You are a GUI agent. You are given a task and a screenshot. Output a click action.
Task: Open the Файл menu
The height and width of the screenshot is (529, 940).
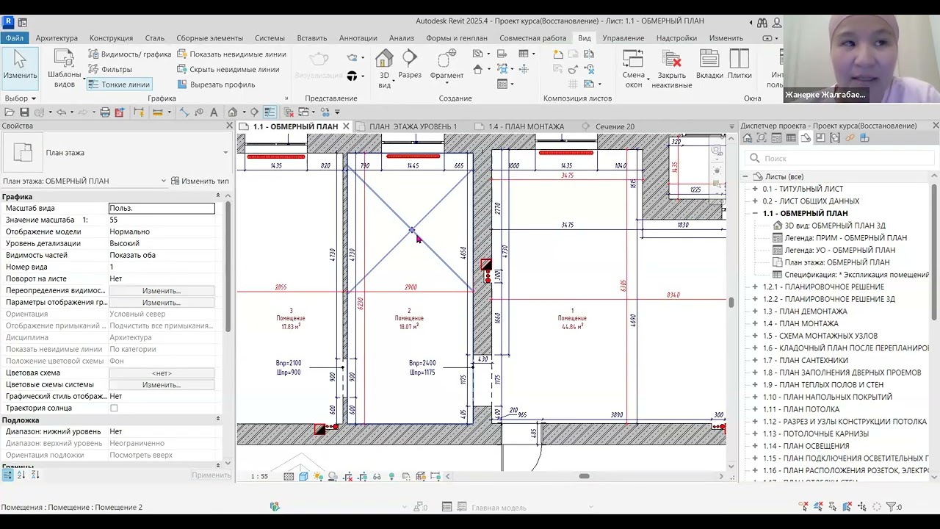(x=14, y=38)
